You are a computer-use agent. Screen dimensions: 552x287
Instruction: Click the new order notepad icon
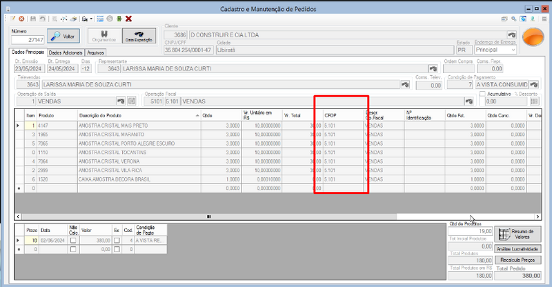(12, 19)
